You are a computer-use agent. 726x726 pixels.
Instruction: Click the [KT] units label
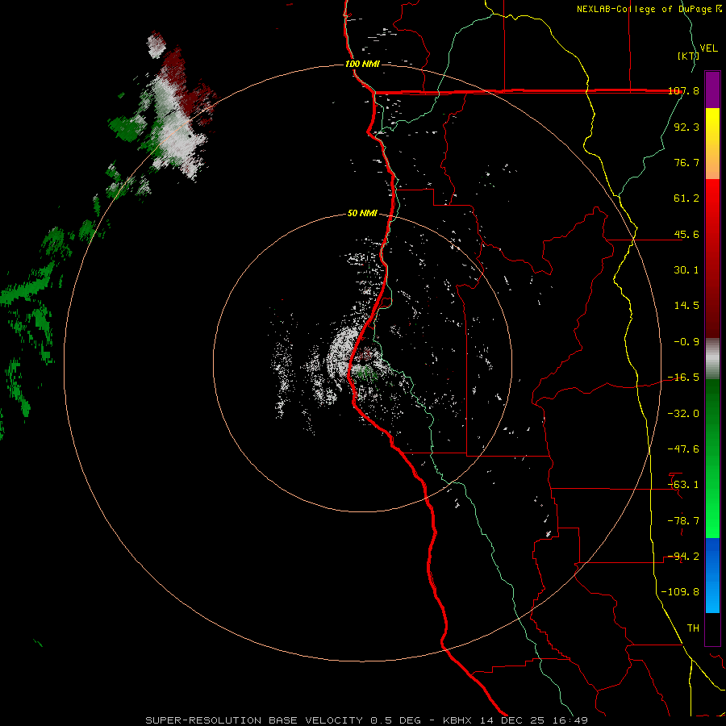pyautogui.click(x=687, y=56)
